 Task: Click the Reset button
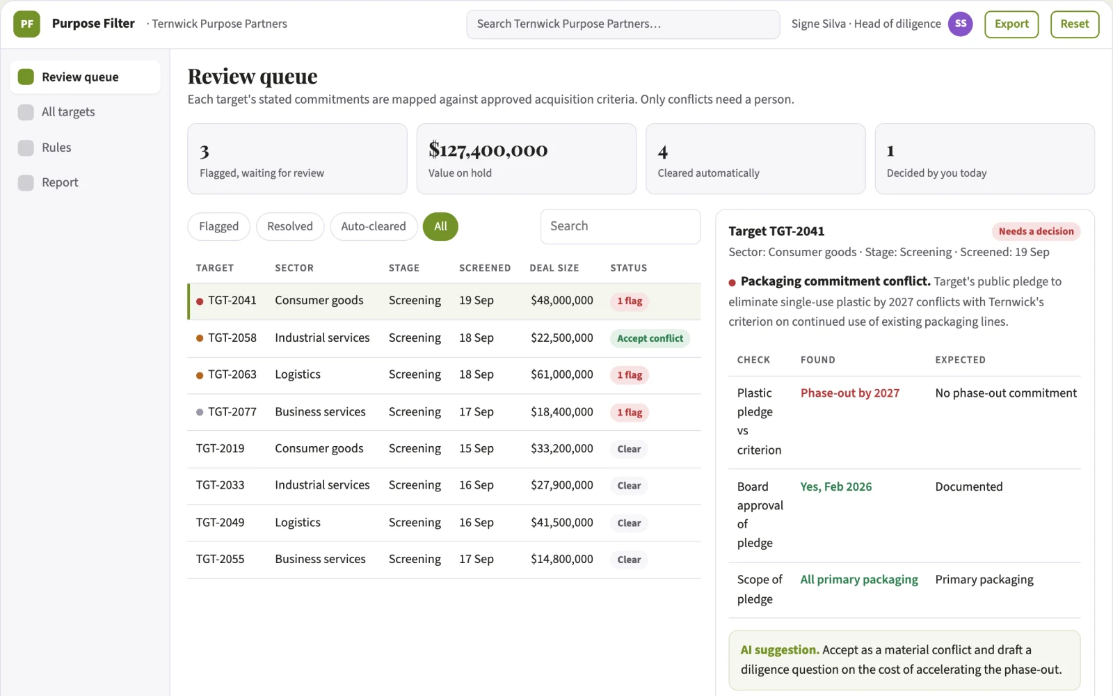pos(1075,24)
